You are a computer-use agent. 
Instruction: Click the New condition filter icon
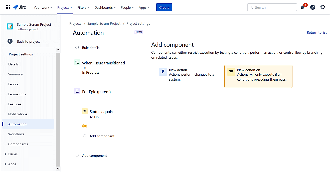231,72
